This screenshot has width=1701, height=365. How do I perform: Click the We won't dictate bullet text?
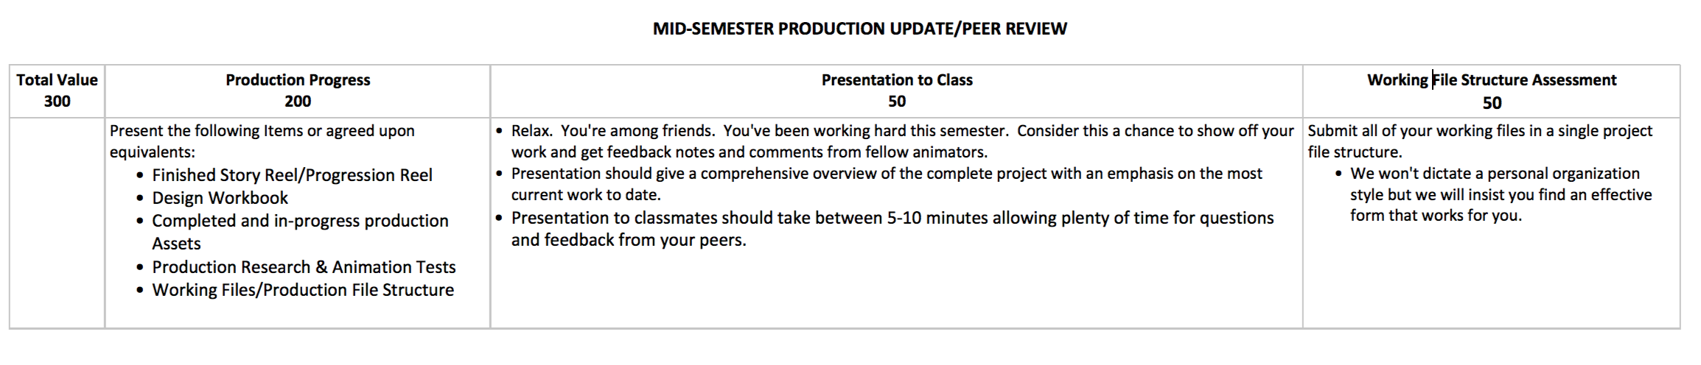1495,174
